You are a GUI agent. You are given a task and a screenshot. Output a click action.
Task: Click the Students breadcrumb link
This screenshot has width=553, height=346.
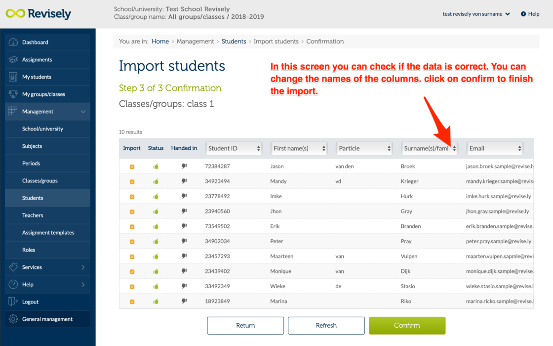(x=234, y=41)
